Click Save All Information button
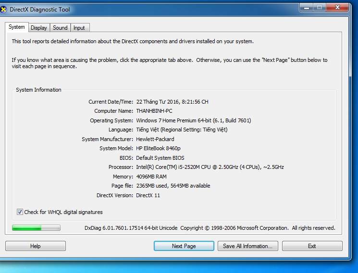This screenshot has height=273, width=358. tap(248, 246)
